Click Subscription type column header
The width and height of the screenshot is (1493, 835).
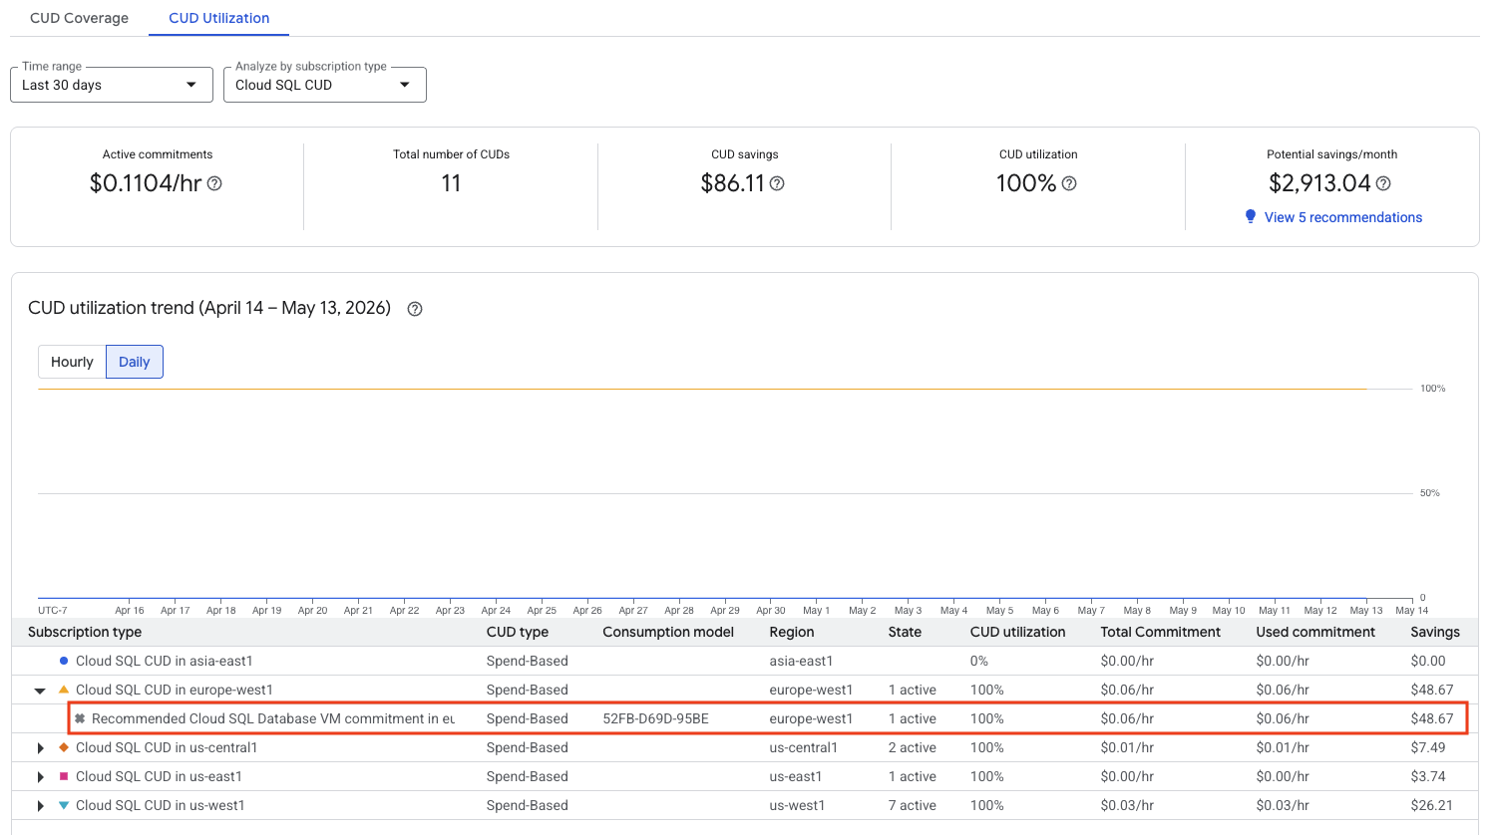point(85,632)
